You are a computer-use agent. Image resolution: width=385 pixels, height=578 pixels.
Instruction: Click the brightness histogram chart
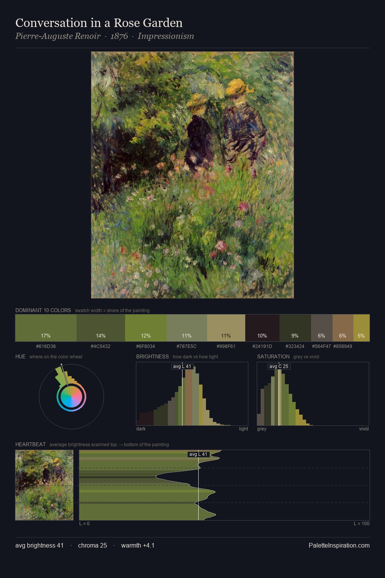pos(192,394)
